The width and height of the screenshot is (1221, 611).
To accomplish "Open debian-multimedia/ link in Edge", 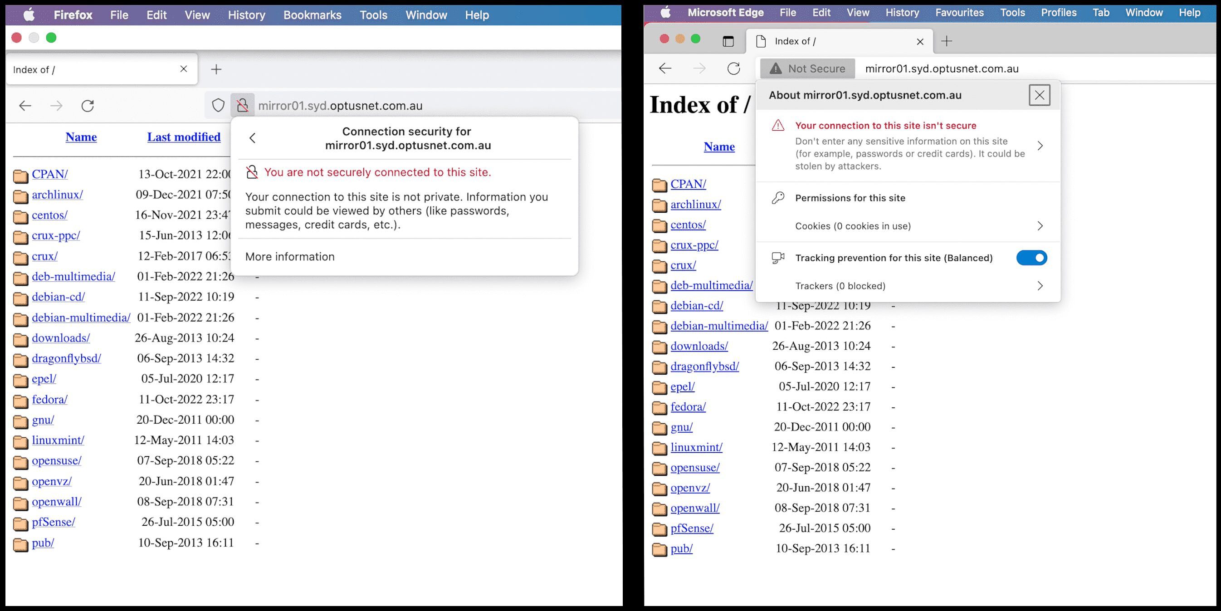I will [x=719, y=326].
